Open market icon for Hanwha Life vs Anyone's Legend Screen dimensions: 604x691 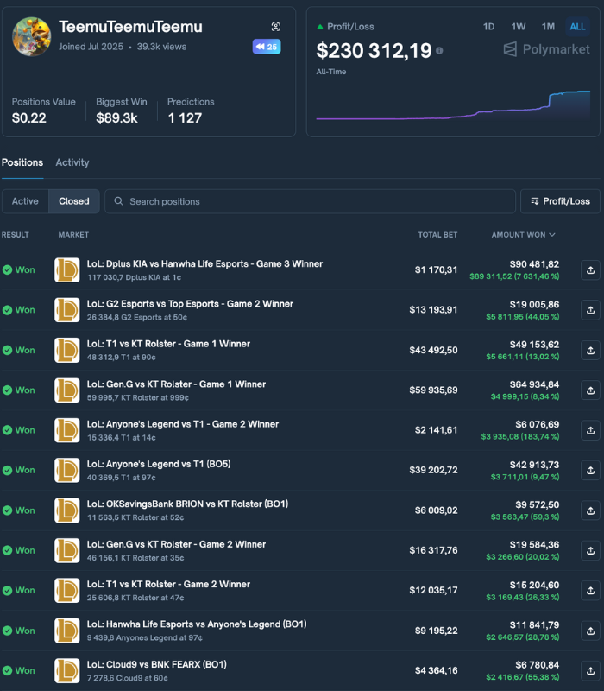67,631
